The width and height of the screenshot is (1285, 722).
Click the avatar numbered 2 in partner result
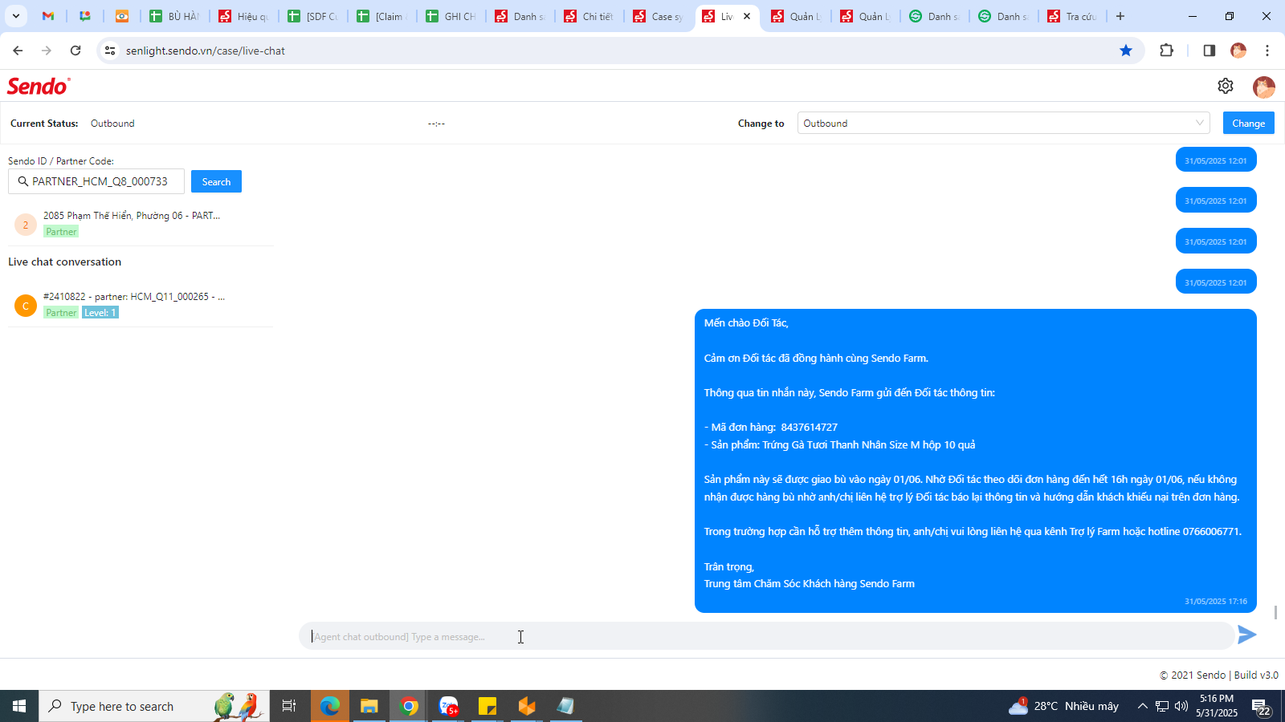(x=26, y=225)
